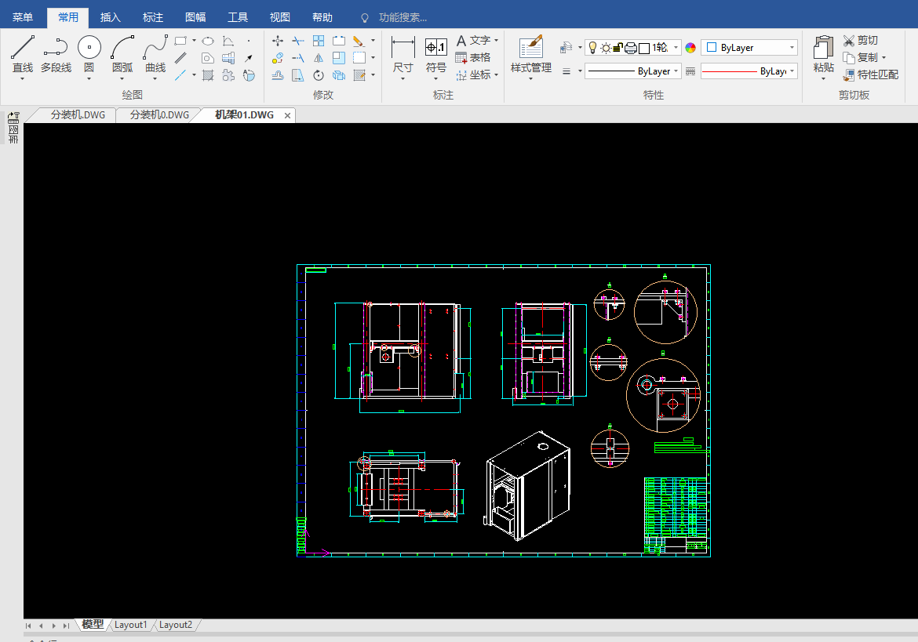Viewport: 918px width, 642px height.
Task: Expand the 尺寸 dropdown arrow
Action: pyautogui.click(x=403, y=78)
